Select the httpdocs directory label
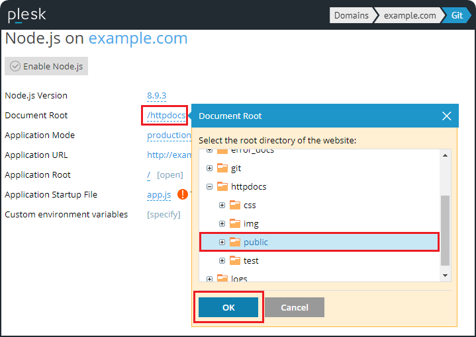 (x=249, y=187)
